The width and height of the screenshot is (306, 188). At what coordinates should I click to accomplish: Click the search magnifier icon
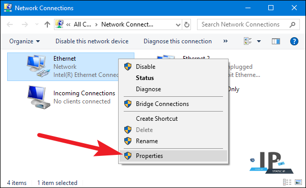[292, 24]
